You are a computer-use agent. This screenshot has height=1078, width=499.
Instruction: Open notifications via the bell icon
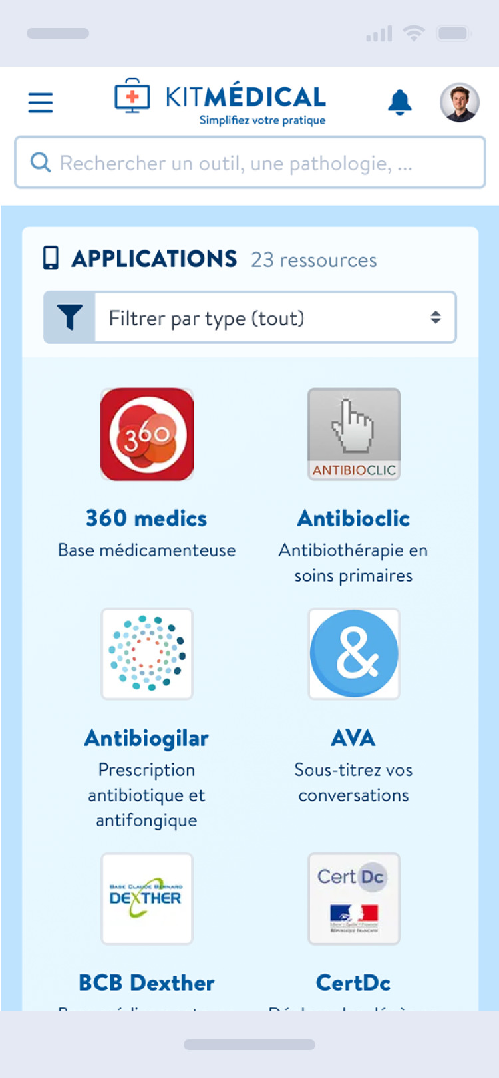[x=400, y=102]
